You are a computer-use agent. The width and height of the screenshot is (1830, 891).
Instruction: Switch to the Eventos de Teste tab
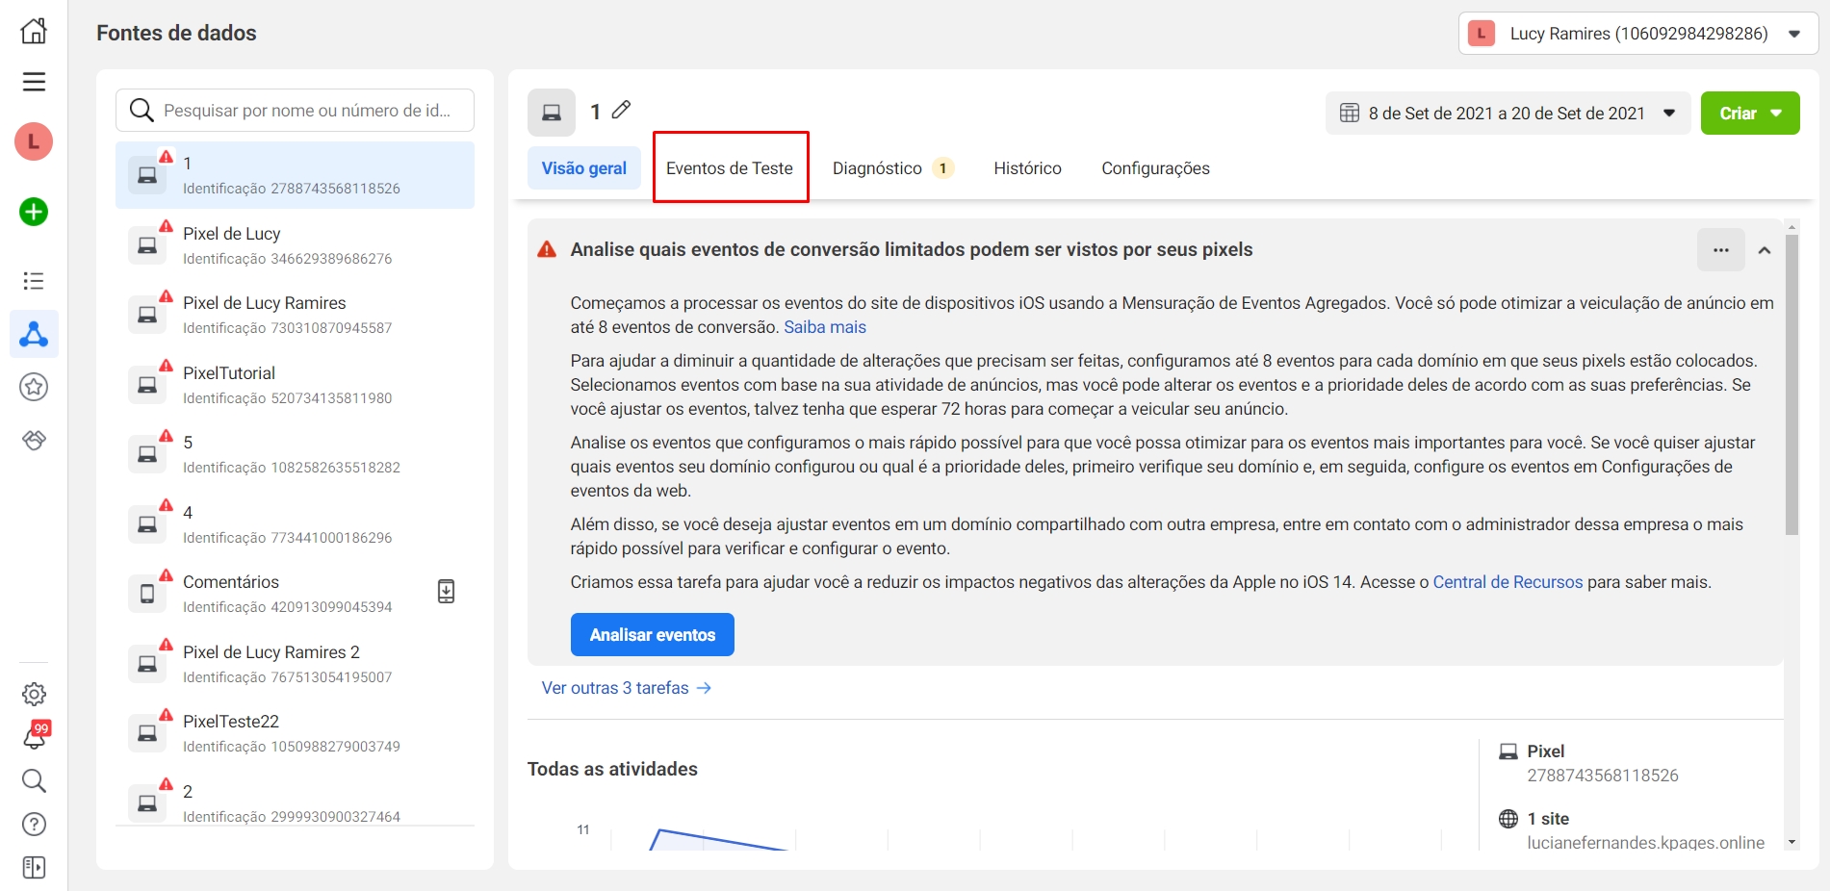click(x=730, y=168)
